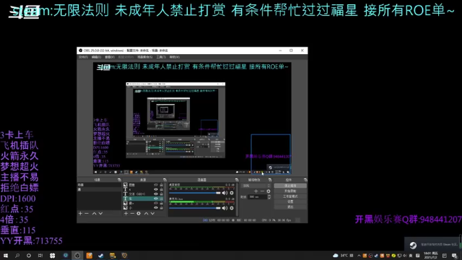This screenshot has width=462, height=260.
Task: Mute the microphone/Aux speaker icon
Action: (x=225, y=208)
